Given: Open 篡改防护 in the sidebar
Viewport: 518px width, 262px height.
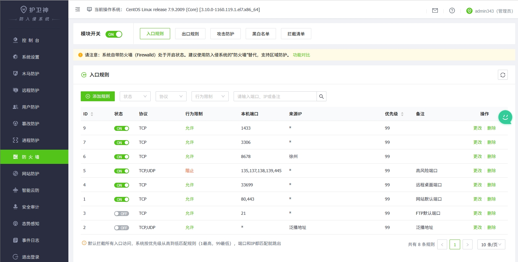Looking at the screenshot, I should click(34, 124).
